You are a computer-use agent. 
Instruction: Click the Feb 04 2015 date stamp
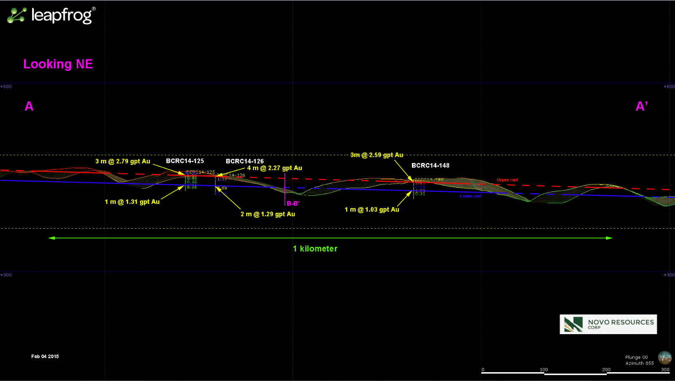[45, 357]
